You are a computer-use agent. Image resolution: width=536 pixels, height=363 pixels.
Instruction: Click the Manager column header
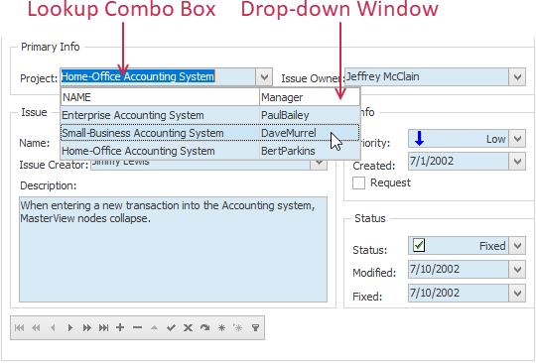(x=310, y=97)
